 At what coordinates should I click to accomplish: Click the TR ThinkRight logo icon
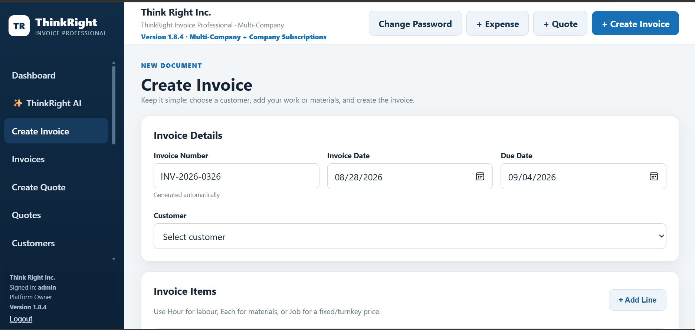(19, 26)
